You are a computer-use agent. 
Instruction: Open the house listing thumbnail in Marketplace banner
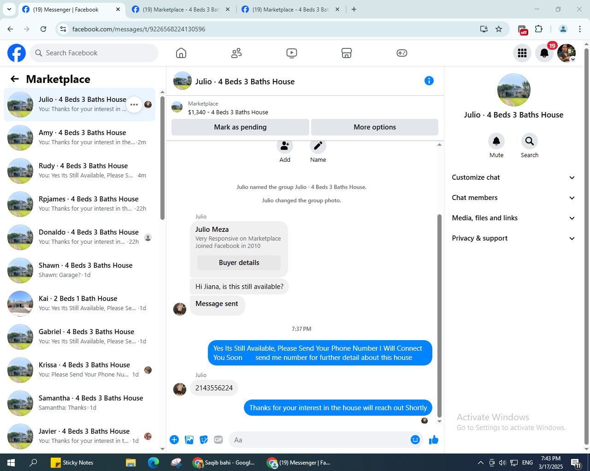tap(177, 107)
